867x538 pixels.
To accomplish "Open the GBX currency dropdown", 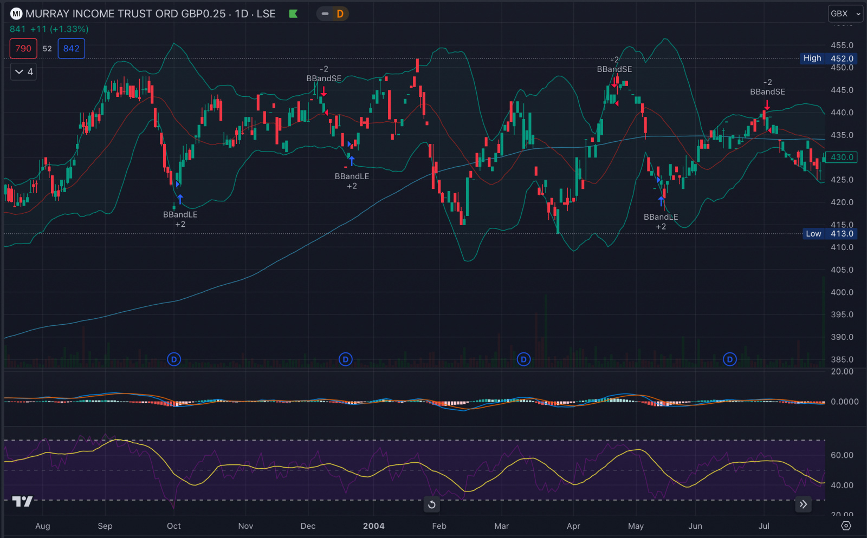I will 845,14.
